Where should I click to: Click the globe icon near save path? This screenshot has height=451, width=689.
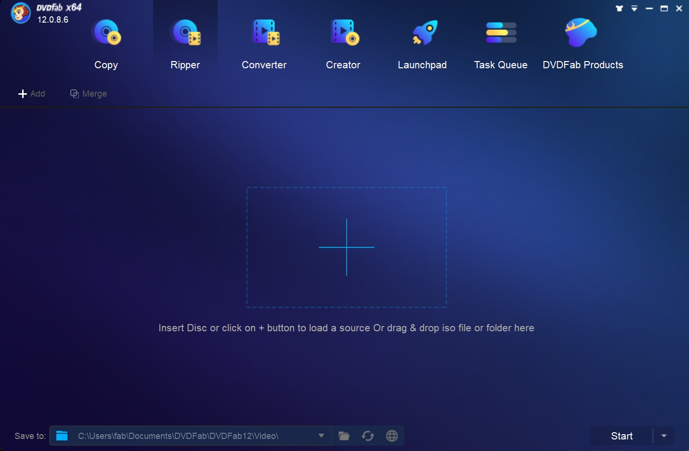point(392,436)
